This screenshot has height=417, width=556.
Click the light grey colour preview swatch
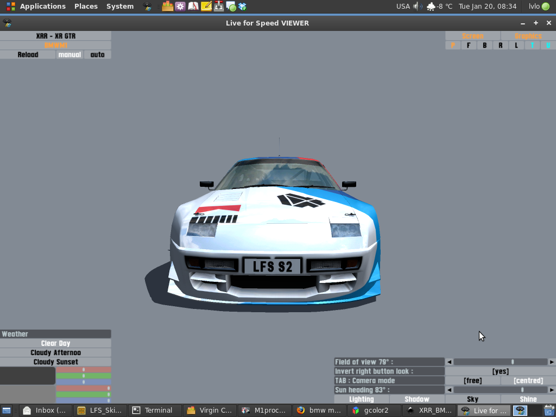point(28,394)
